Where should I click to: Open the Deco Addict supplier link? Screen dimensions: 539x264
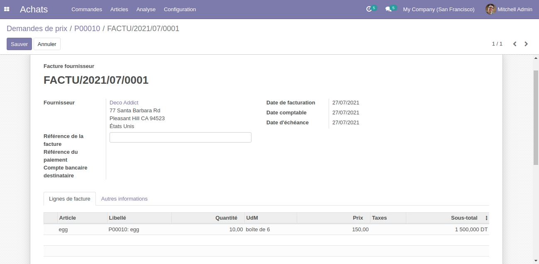point(124,102)
